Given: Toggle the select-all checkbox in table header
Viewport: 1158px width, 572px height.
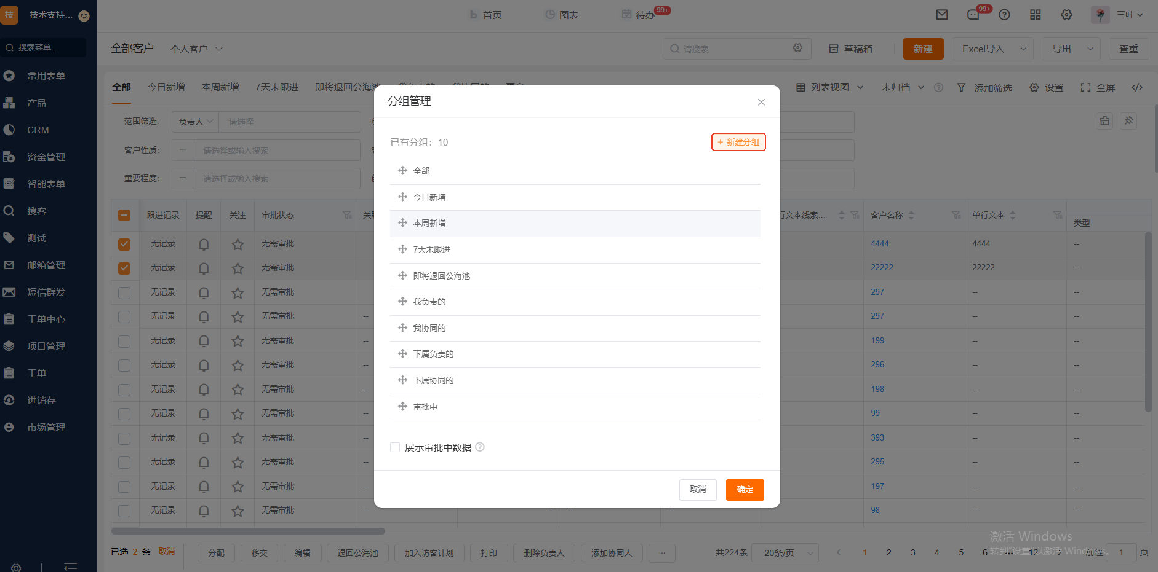Looking at the screenshot, I should [x=124, y=215].
